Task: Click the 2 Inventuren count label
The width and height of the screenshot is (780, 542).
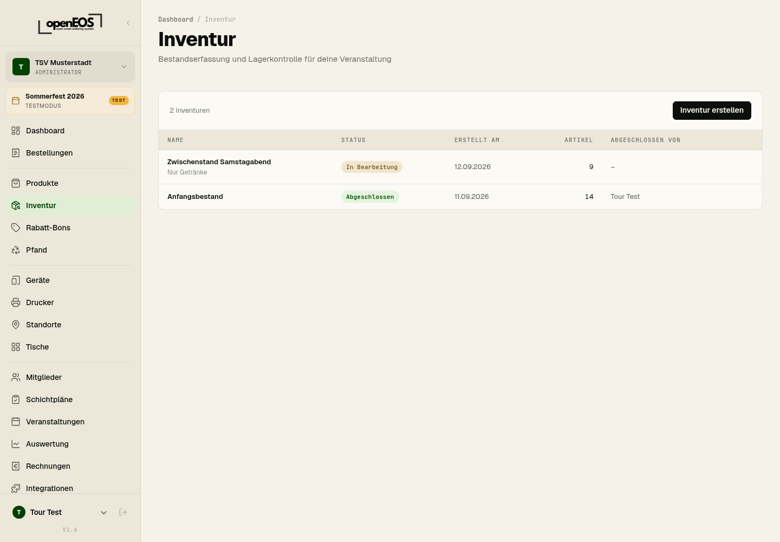Action: tap(190, 111)
